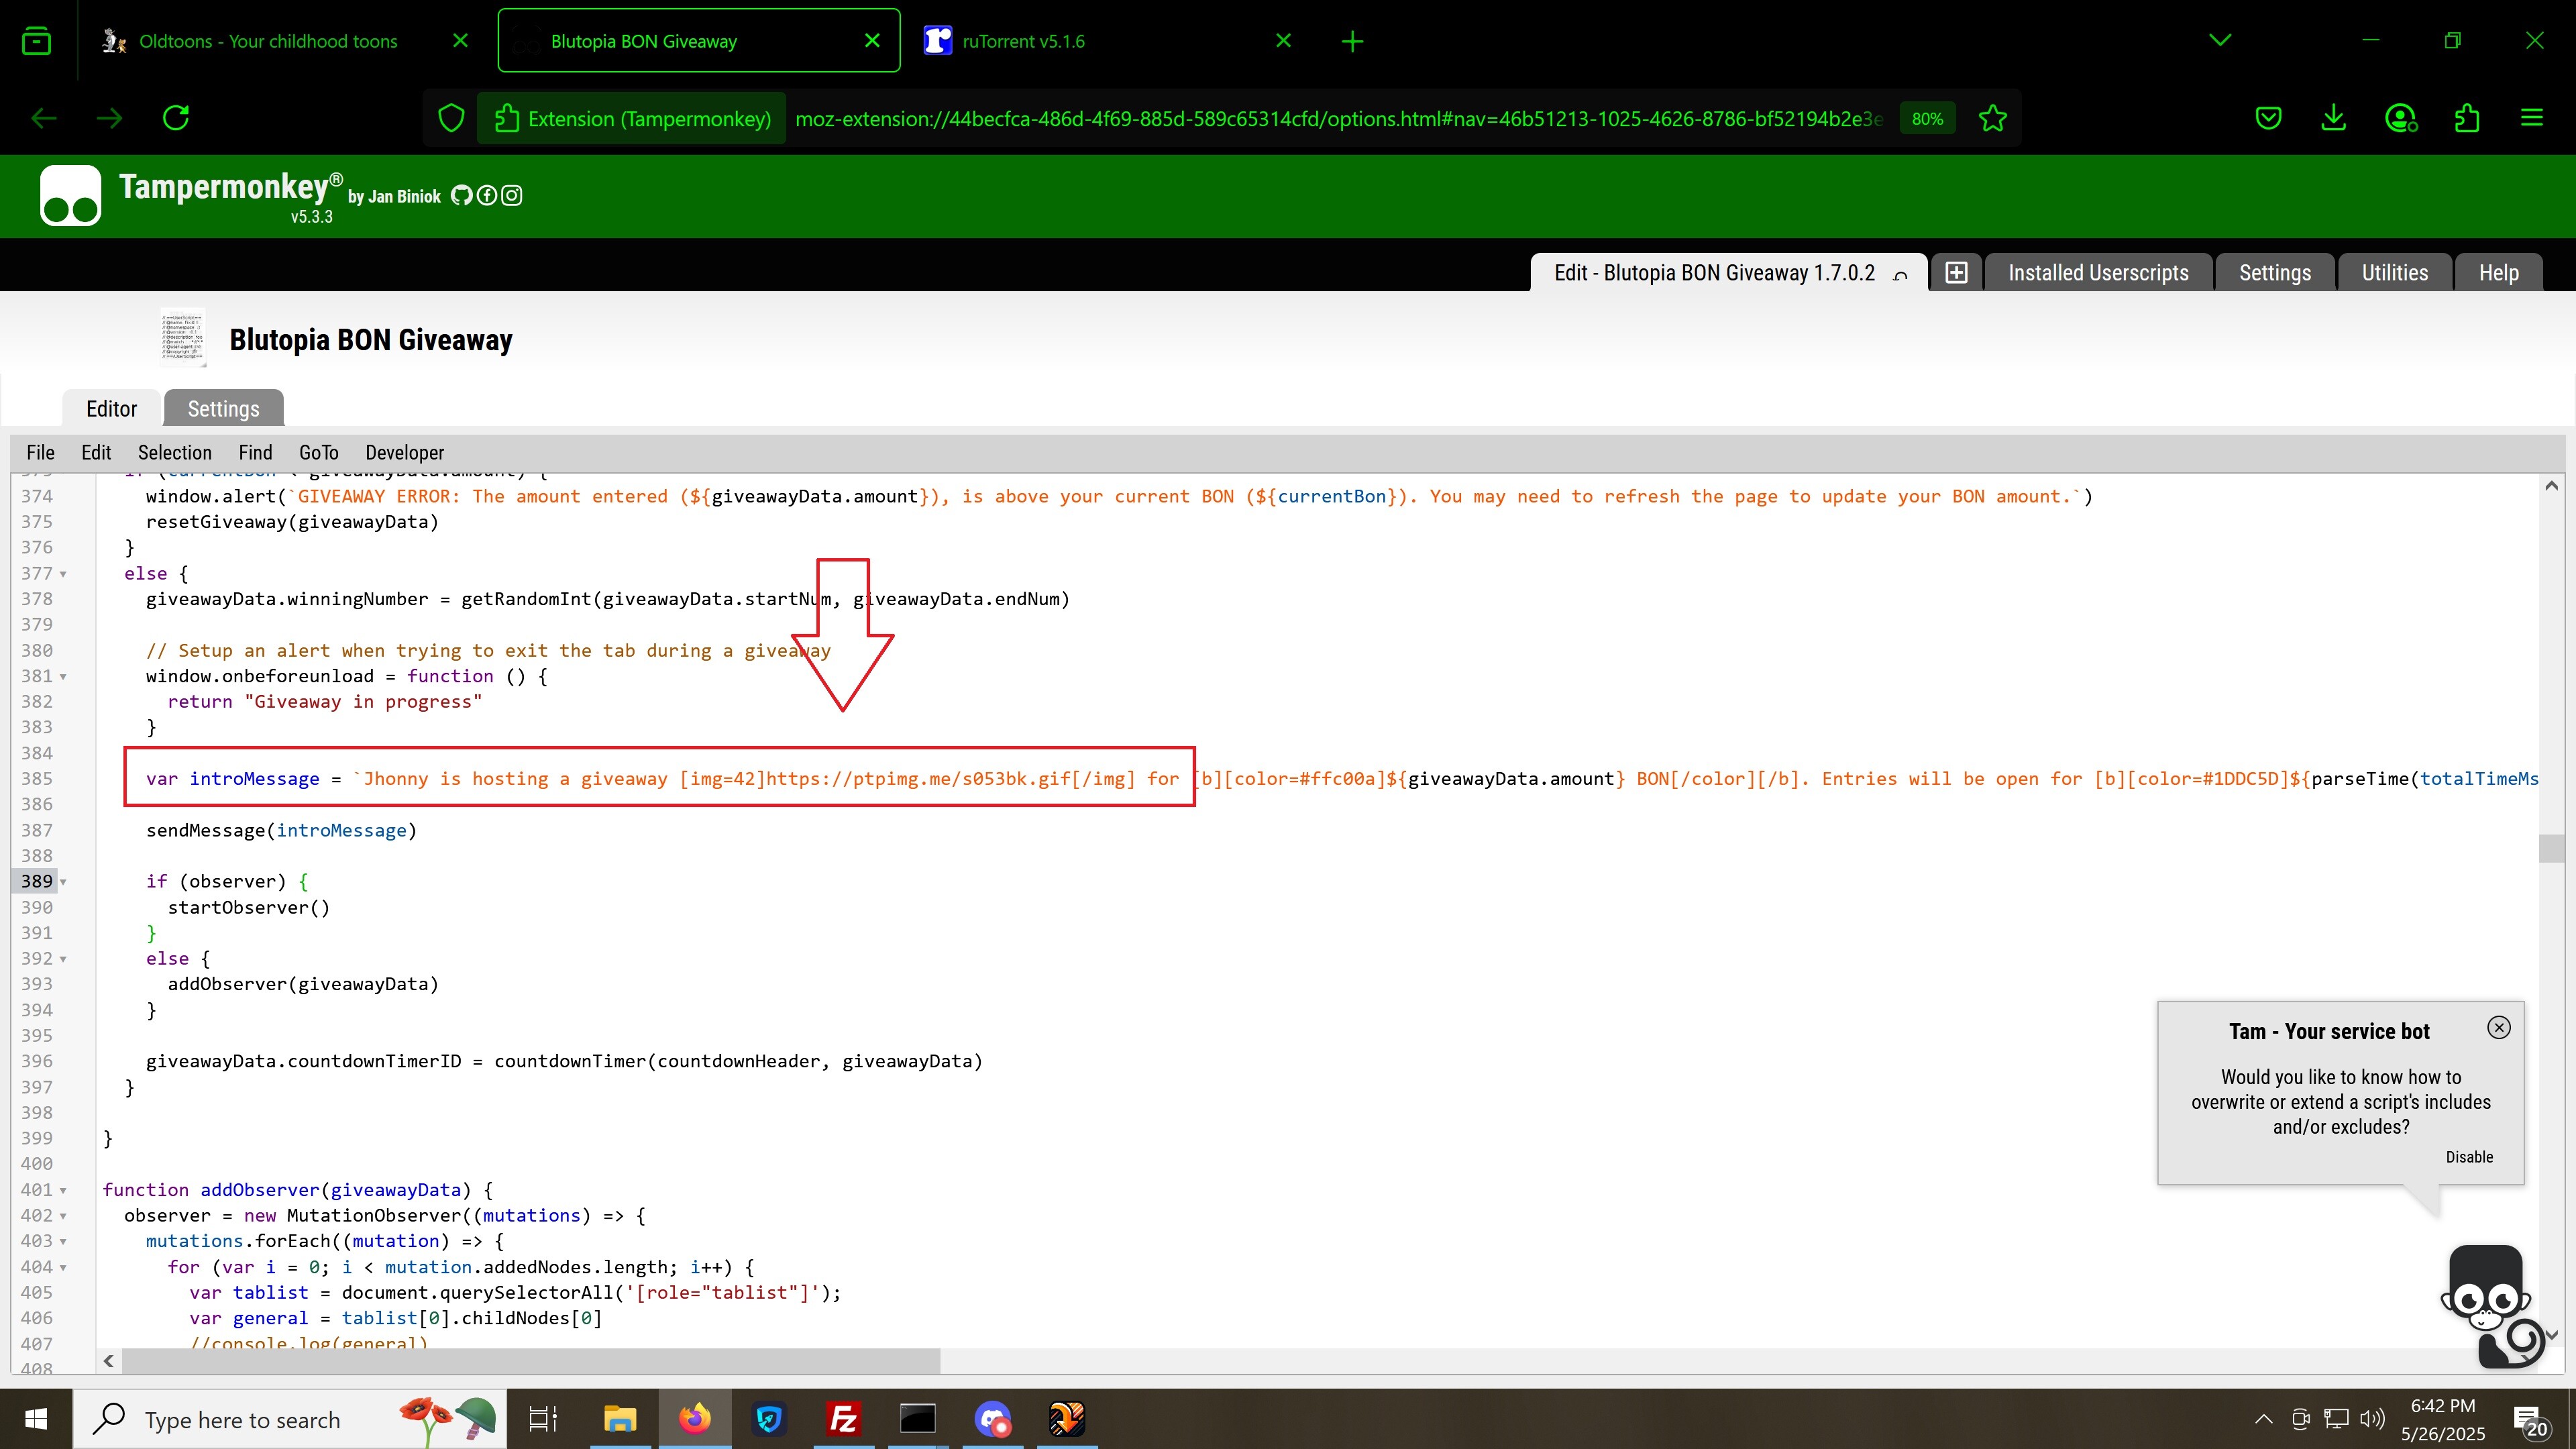Click the Tampermonkey logo

point(70,195)
